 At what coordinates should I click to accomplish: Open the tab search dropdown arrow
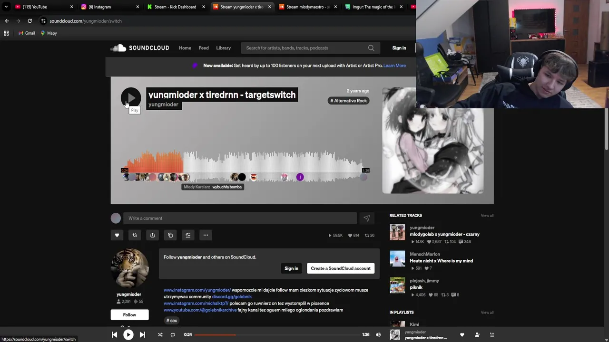6,7
